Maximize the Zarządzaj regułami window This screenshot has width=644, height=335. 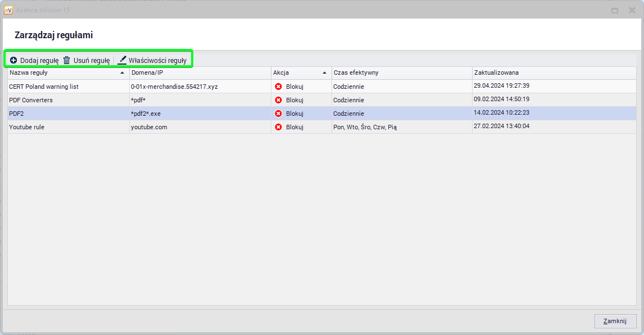(615, 10)
